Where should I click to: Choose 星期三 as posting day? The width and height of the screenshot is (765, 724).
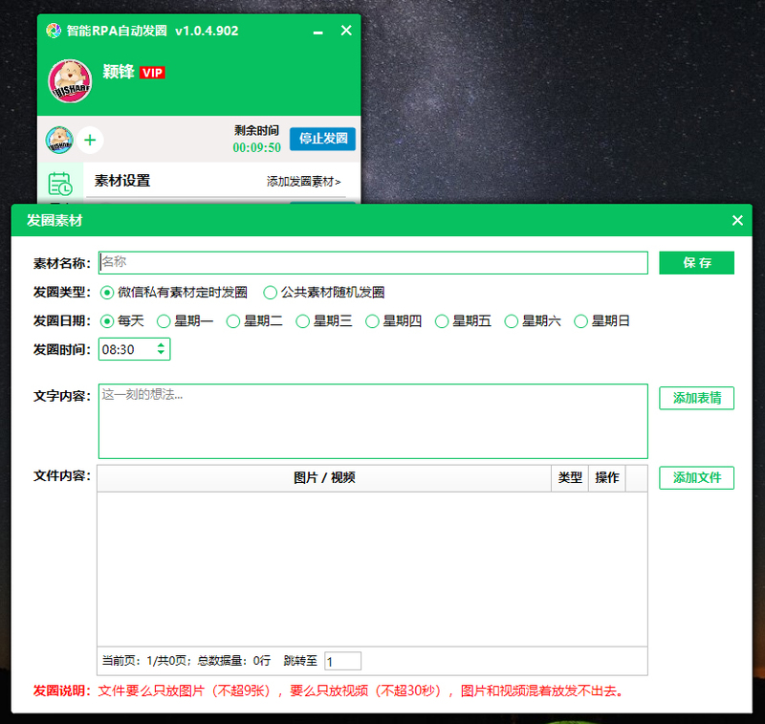(x=303, y=321)
